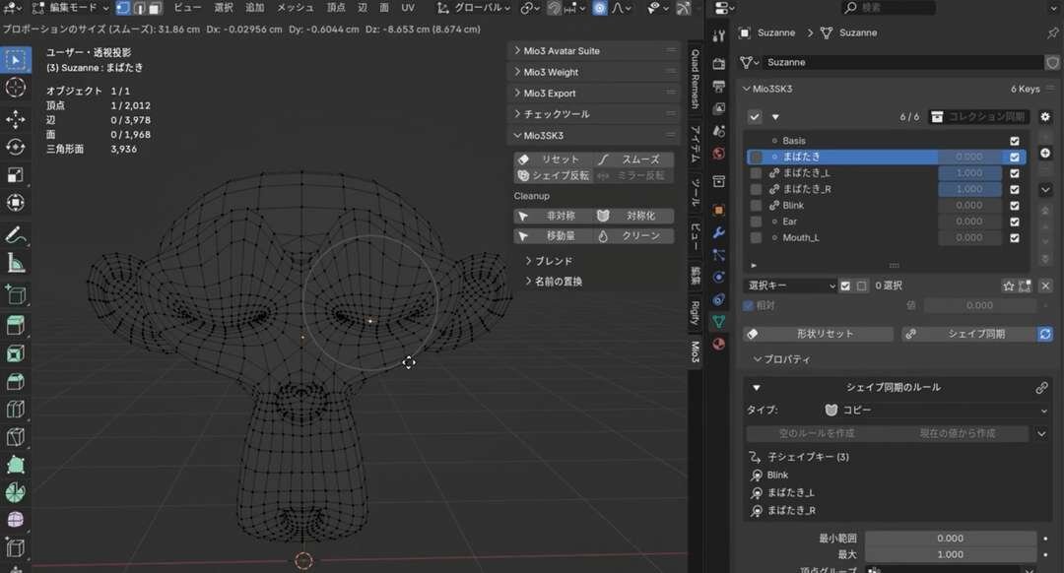Click the スムーズ button

click(x=634, y=159)
